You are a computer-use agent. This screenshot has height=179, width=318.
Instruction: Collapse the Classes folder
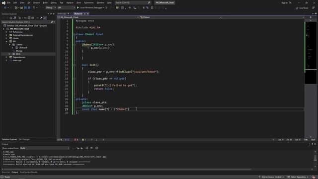(x=9, y=44)
